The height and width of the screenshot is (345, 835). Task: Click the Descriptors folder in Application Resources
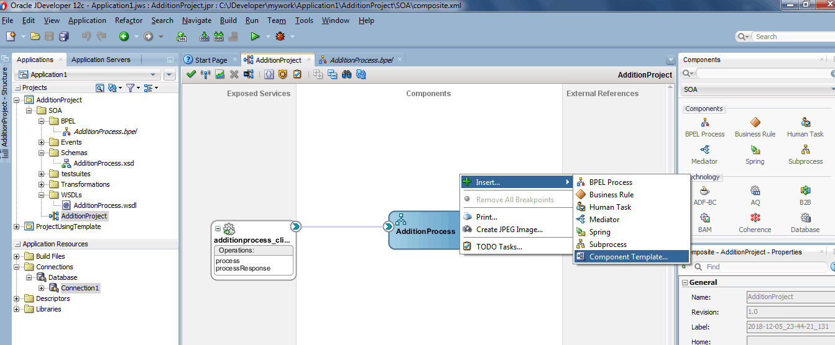53,298
